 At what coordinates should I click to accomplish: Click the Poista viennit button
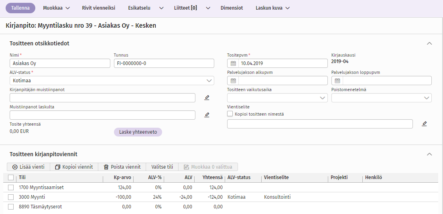tap(122, 167)
